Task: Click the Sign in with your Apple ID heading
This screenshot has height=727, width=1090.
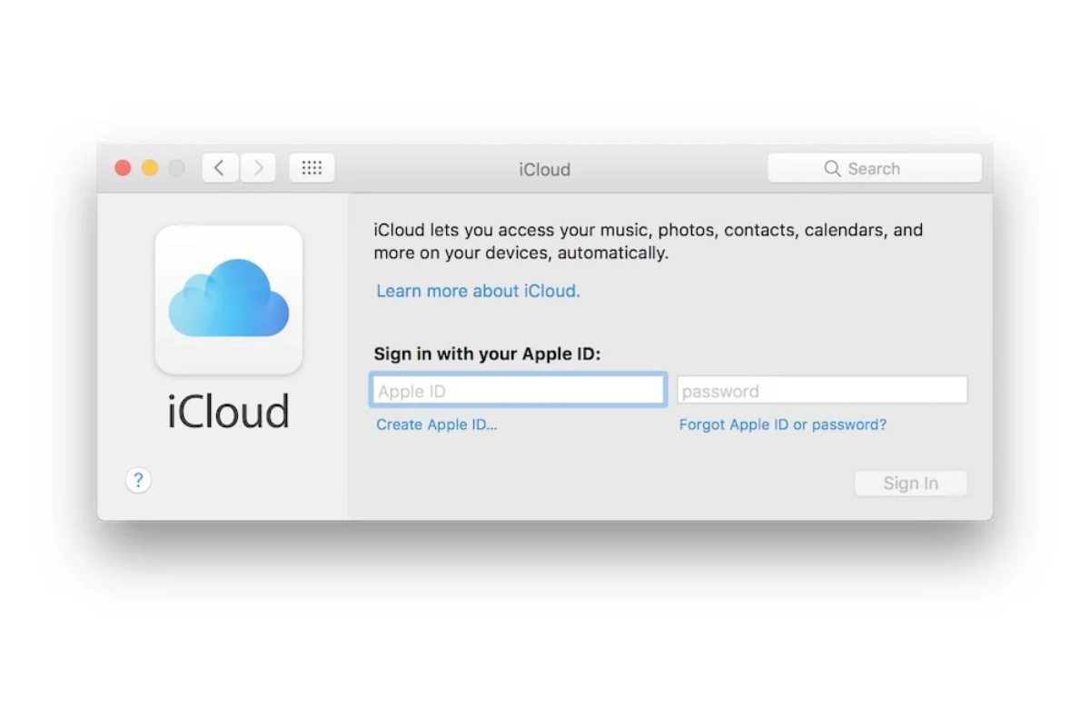Action: click(487, 354)
